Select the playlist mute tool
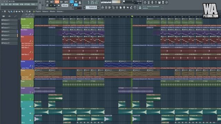The image size is (221, 124). [17, 11]
